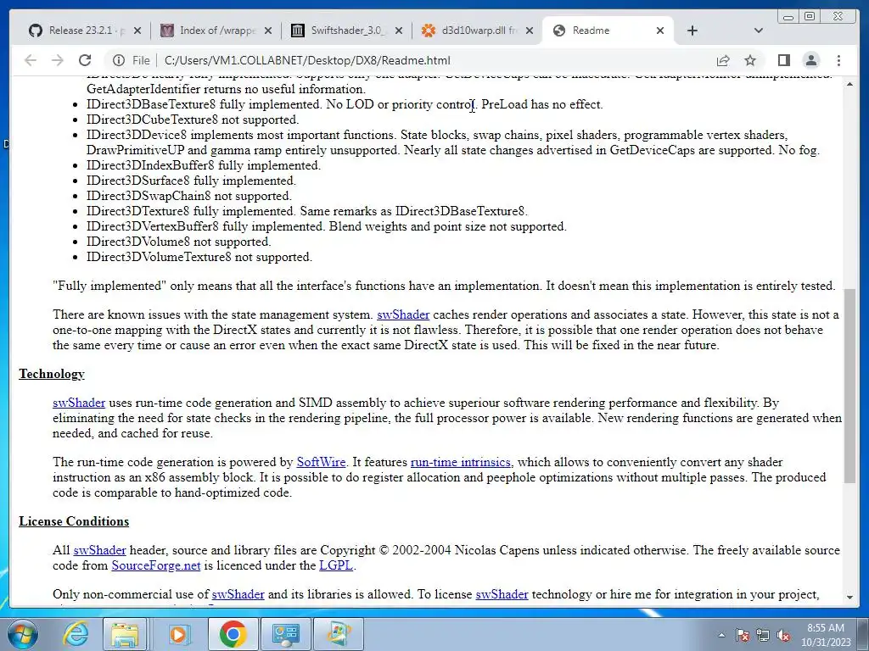Click the page scrollbar down arrow
869x651 pixels.
[x=849, y=597]
